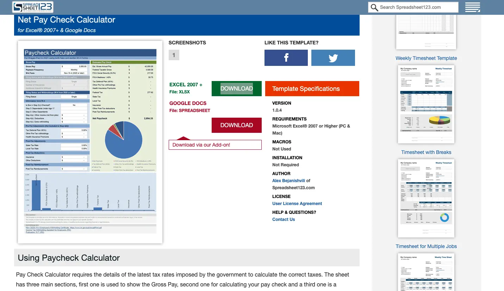Click the Contact Us link
This screenshot has width=504, height=291.
pos(284,219)
